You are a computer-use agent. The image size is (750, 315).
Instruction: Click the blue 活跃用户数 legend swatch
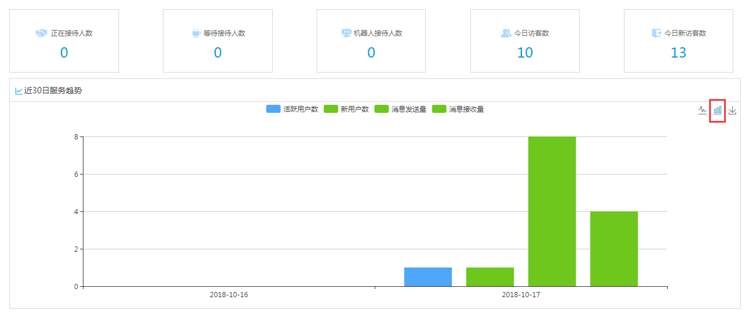click(x=273, y=109)
